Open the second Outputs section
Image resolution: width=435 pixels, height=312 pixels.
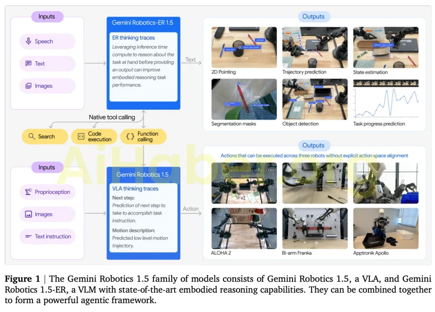click(x=314, y=146)
